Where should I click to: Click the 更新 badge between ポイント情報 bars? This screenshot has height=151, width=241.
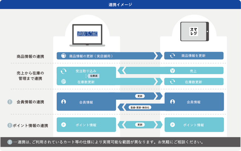pyautogui.click(x=139, y=125)
